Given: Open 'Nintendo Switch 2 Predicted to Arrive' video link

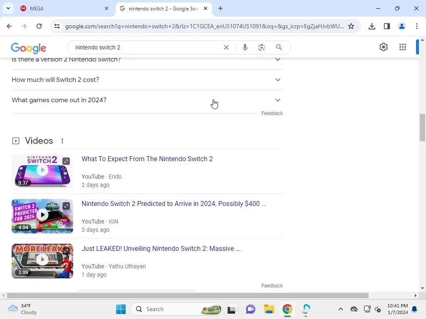Looking at the screenshot, I should (174, 204).
